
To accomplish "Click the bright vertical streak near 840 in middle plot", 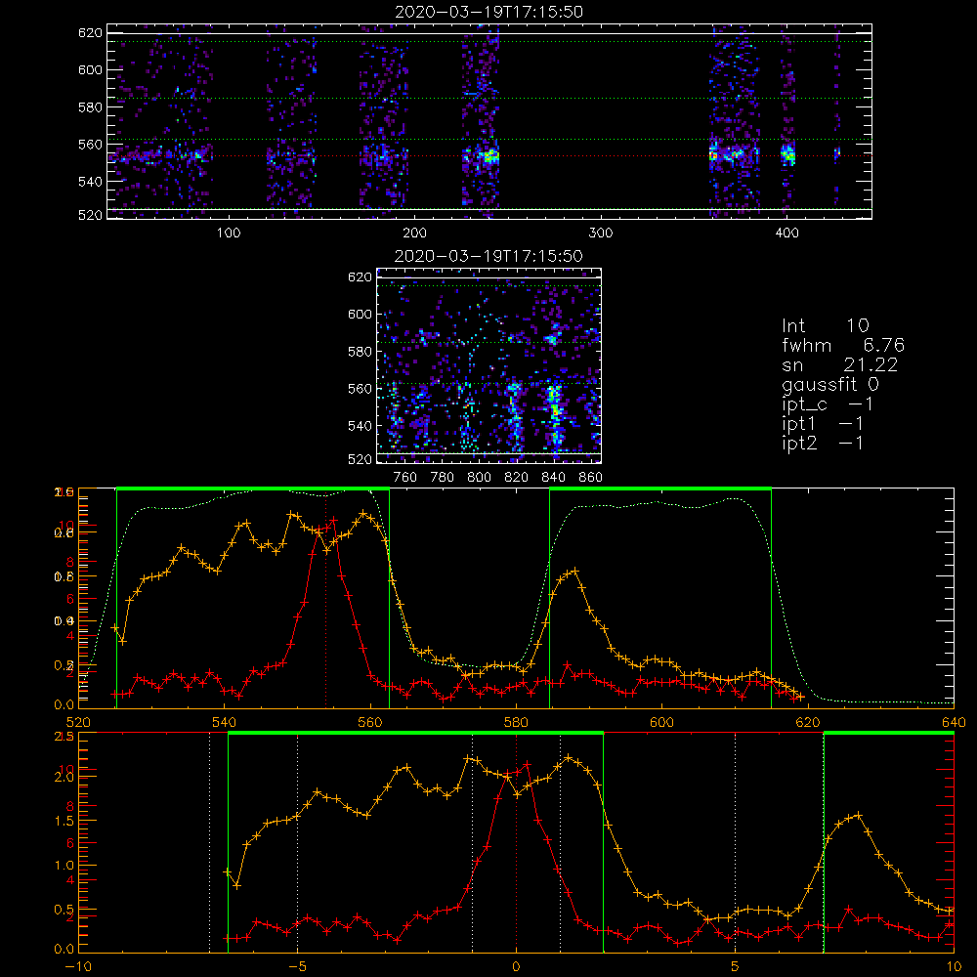I will coord(554,414).
